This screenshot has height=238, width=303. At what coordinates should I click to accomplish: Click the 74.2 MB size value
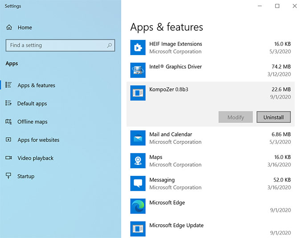pyautogui.click(x=281, y=67)
